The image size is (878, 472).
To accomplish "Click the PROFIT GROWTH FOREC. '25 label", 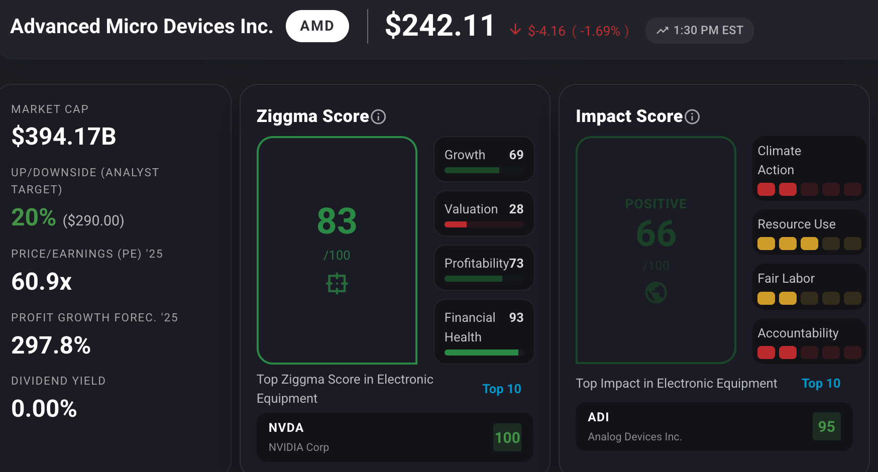I will 94,317.
